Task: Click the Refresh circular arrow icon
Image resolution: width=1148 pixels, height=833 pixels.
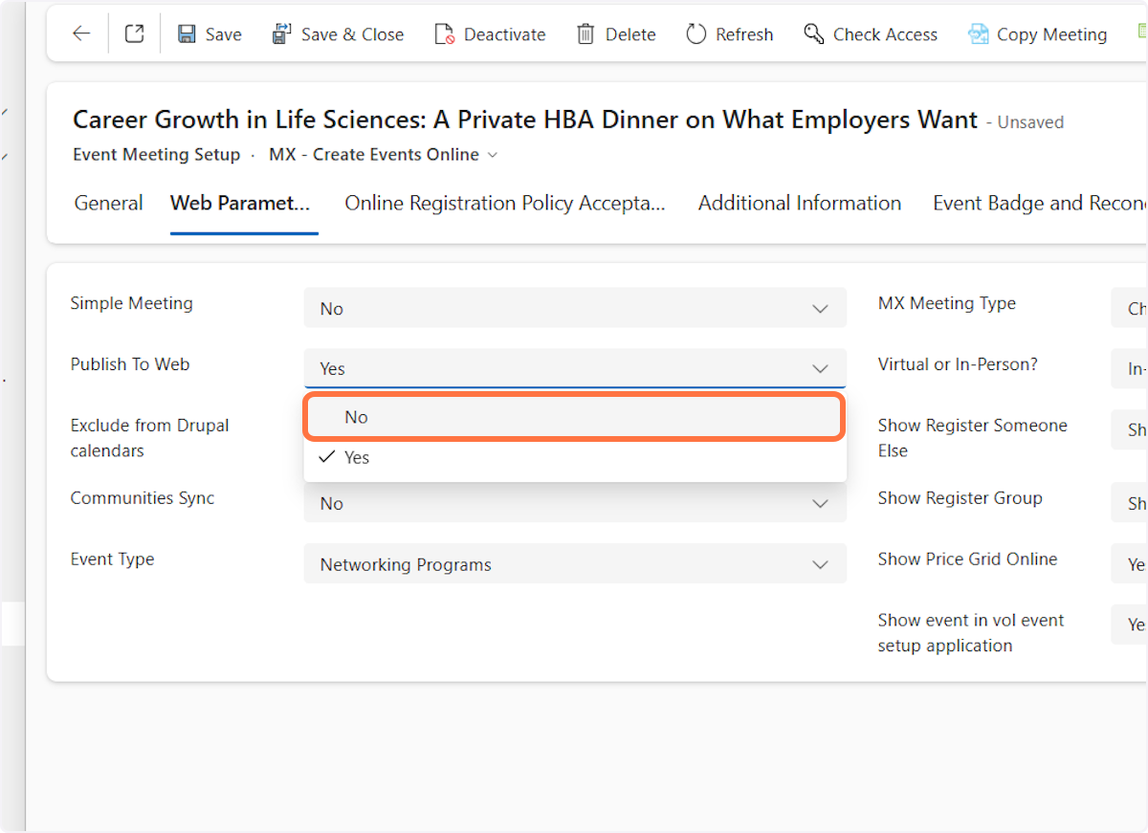Action: tap(695, 34)
